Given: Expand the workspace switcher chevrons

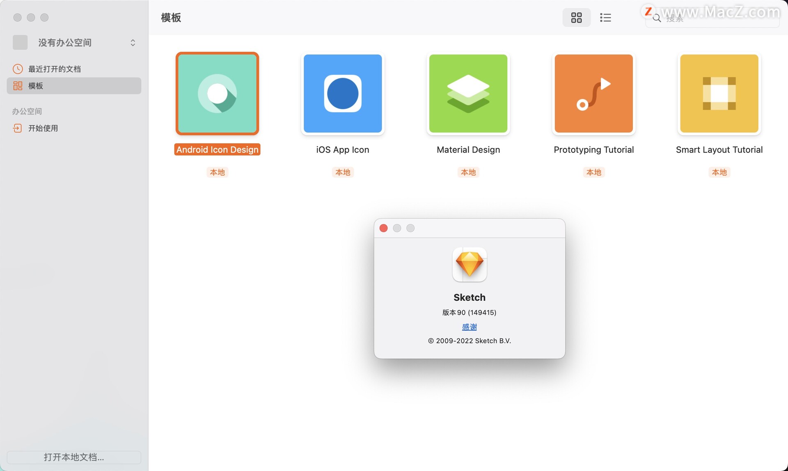Looking at the screenshot, I should coord(133,43).
